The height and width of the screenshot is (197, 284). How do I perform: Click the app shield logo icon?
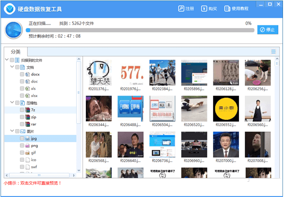(10, 9)
